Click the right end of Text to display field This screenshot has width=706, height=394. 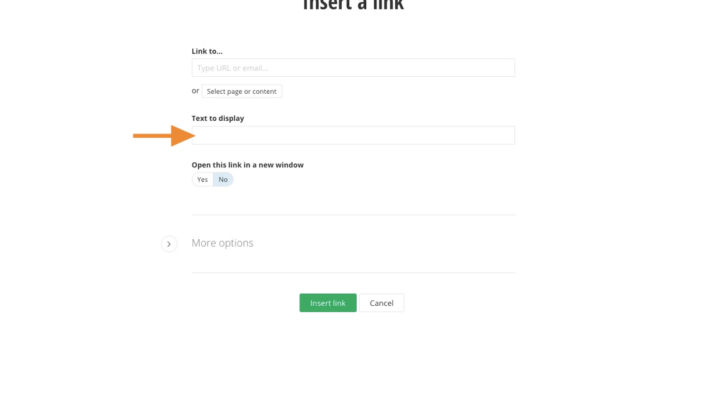504,135
